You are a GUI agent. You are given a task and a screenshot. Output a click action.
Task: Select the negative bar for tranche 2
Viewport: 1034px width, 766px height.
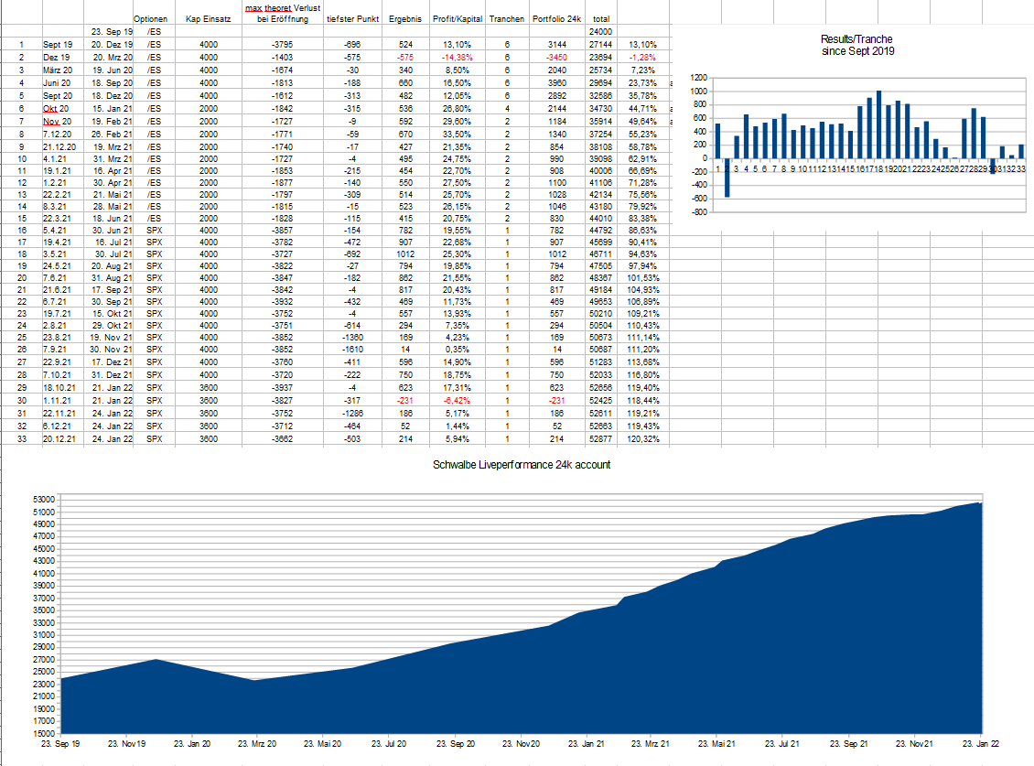[x=727, y=177]
